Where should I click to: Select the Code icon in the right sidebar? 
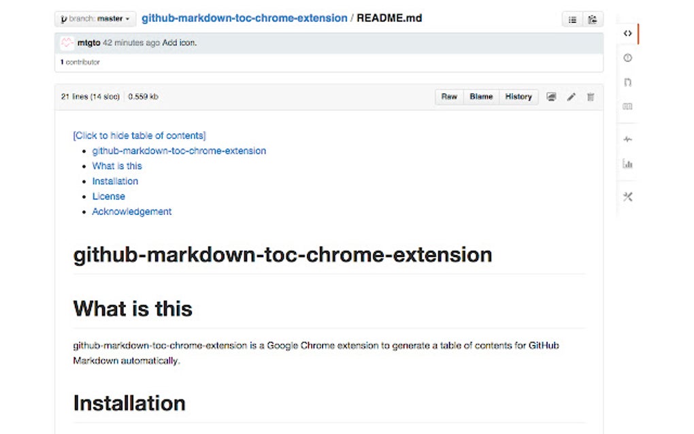tap(627, 33)
